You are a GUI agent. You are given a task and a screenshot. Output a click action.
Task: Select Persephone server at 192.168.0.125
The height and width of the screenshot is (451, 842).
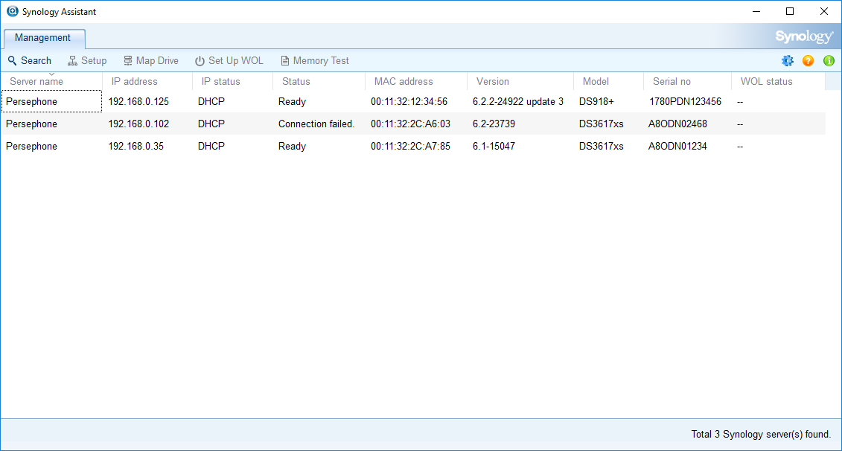point(32,101)
